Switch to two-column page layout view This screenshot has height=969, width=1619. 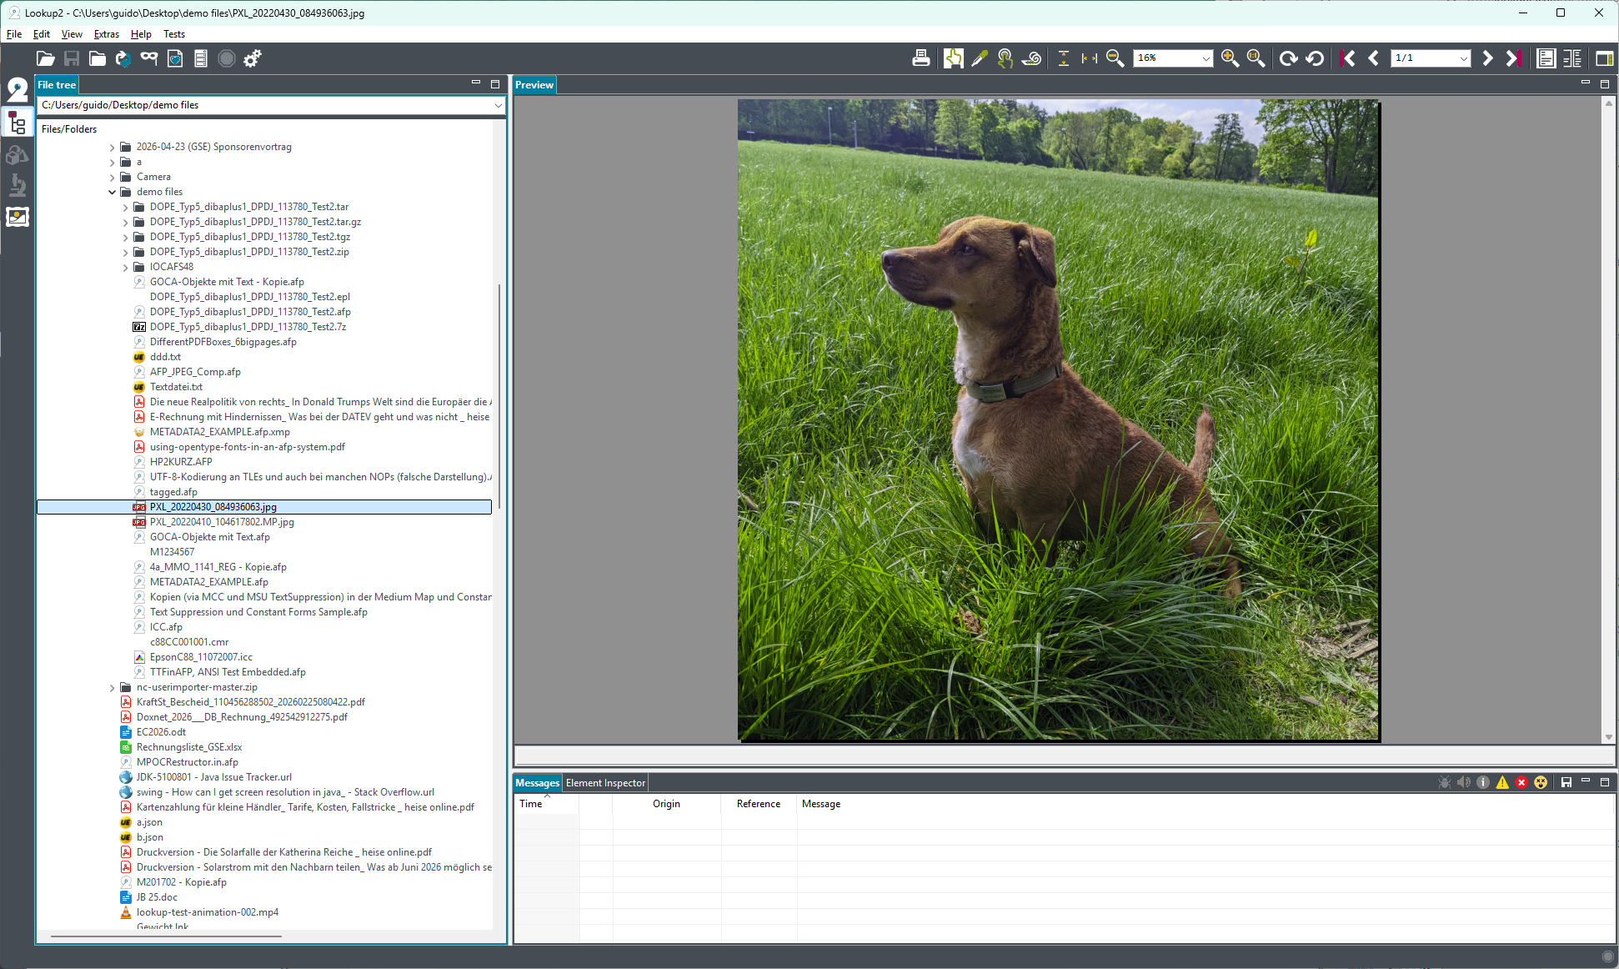coord(1572,58)
